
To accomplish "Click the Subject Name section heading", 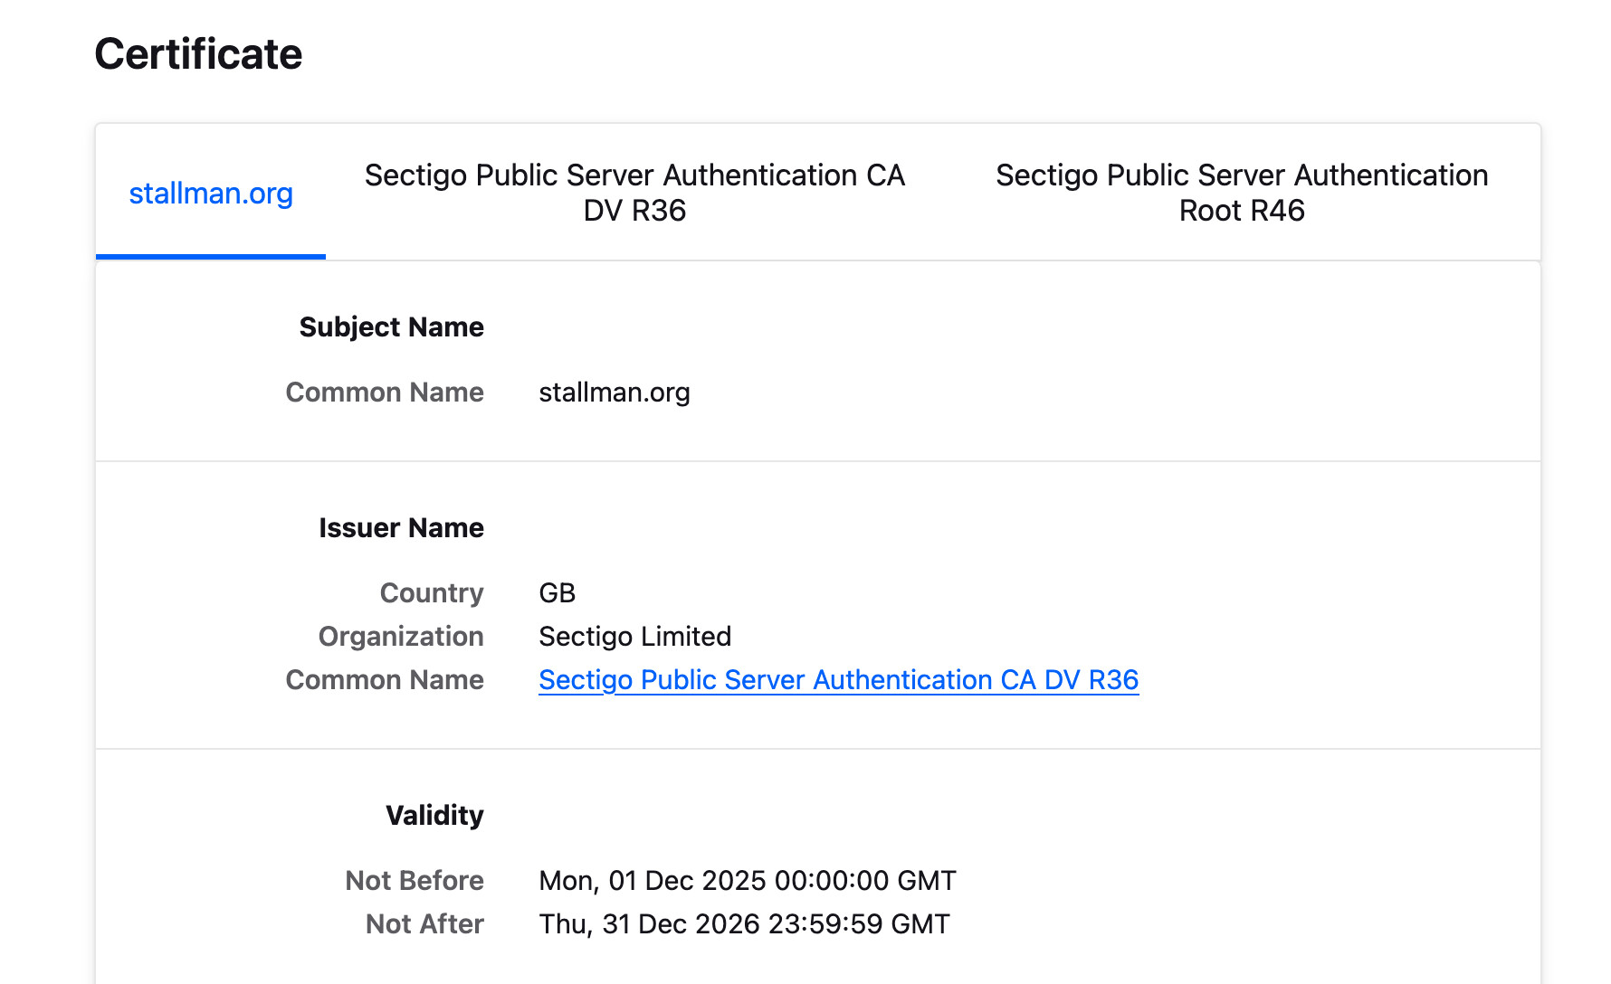I will click(x=391, y=326).
